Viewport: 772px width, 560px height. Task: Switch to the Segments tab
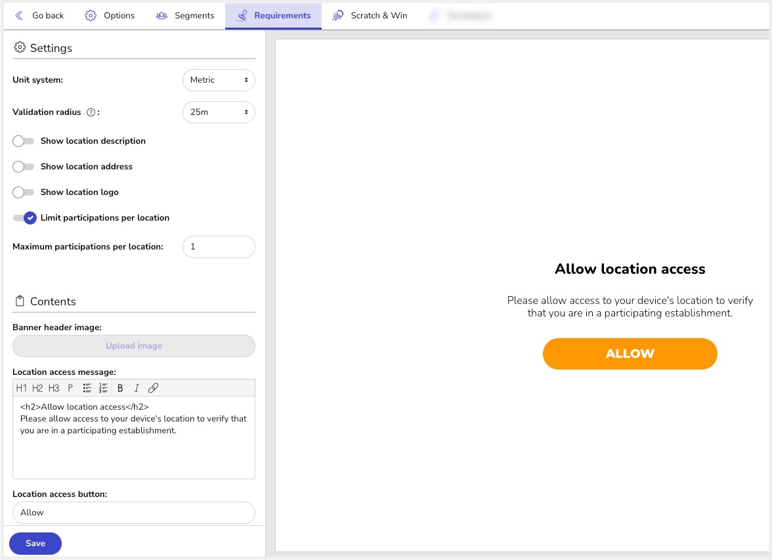184,16
